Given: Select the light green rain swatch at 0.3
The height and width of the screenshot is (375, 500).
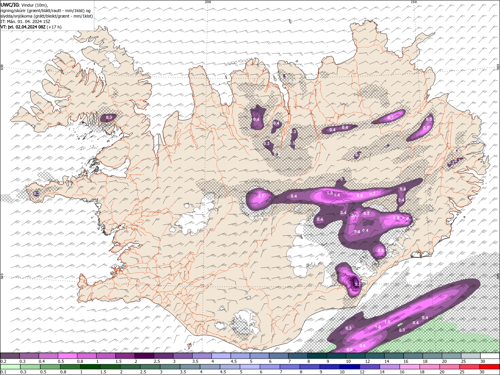Looking at the screenshot, I should (30, 367).
